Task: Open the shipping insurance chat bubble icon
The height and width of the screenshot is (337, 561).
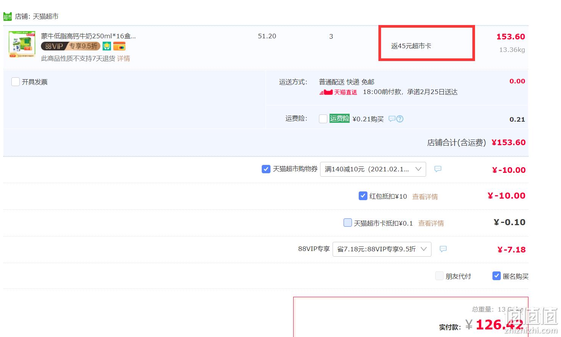Action: coord(392,119)
